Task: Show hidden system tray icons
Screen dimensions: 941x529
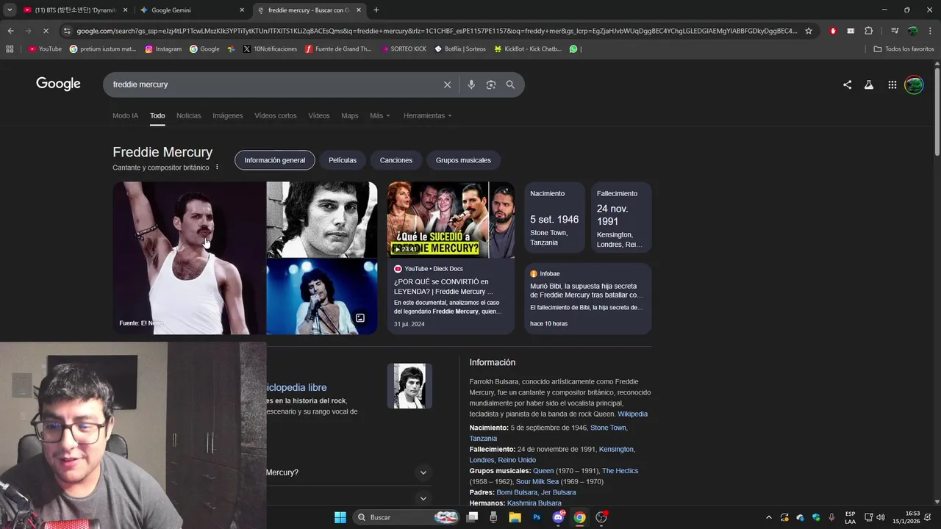Action: [768, 517]
